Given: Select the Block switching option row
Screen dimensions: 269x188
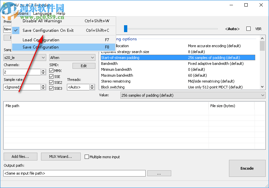Looking at the screenshot, I should [x=178, y=87].
